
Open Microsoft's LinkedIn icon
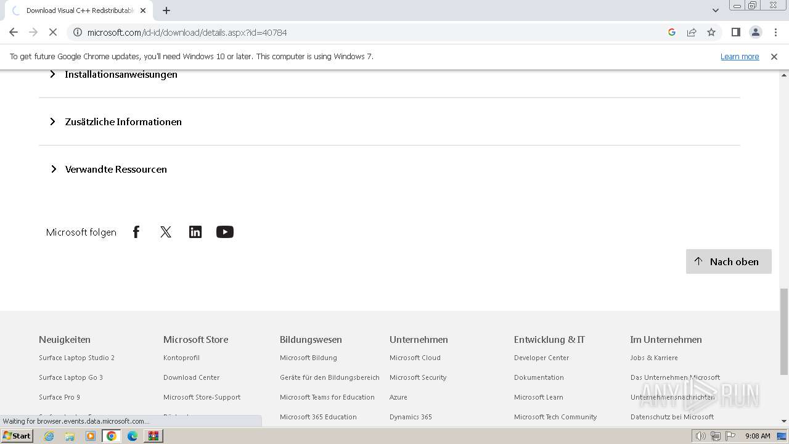pyautogui.click(x=195, y=232)
